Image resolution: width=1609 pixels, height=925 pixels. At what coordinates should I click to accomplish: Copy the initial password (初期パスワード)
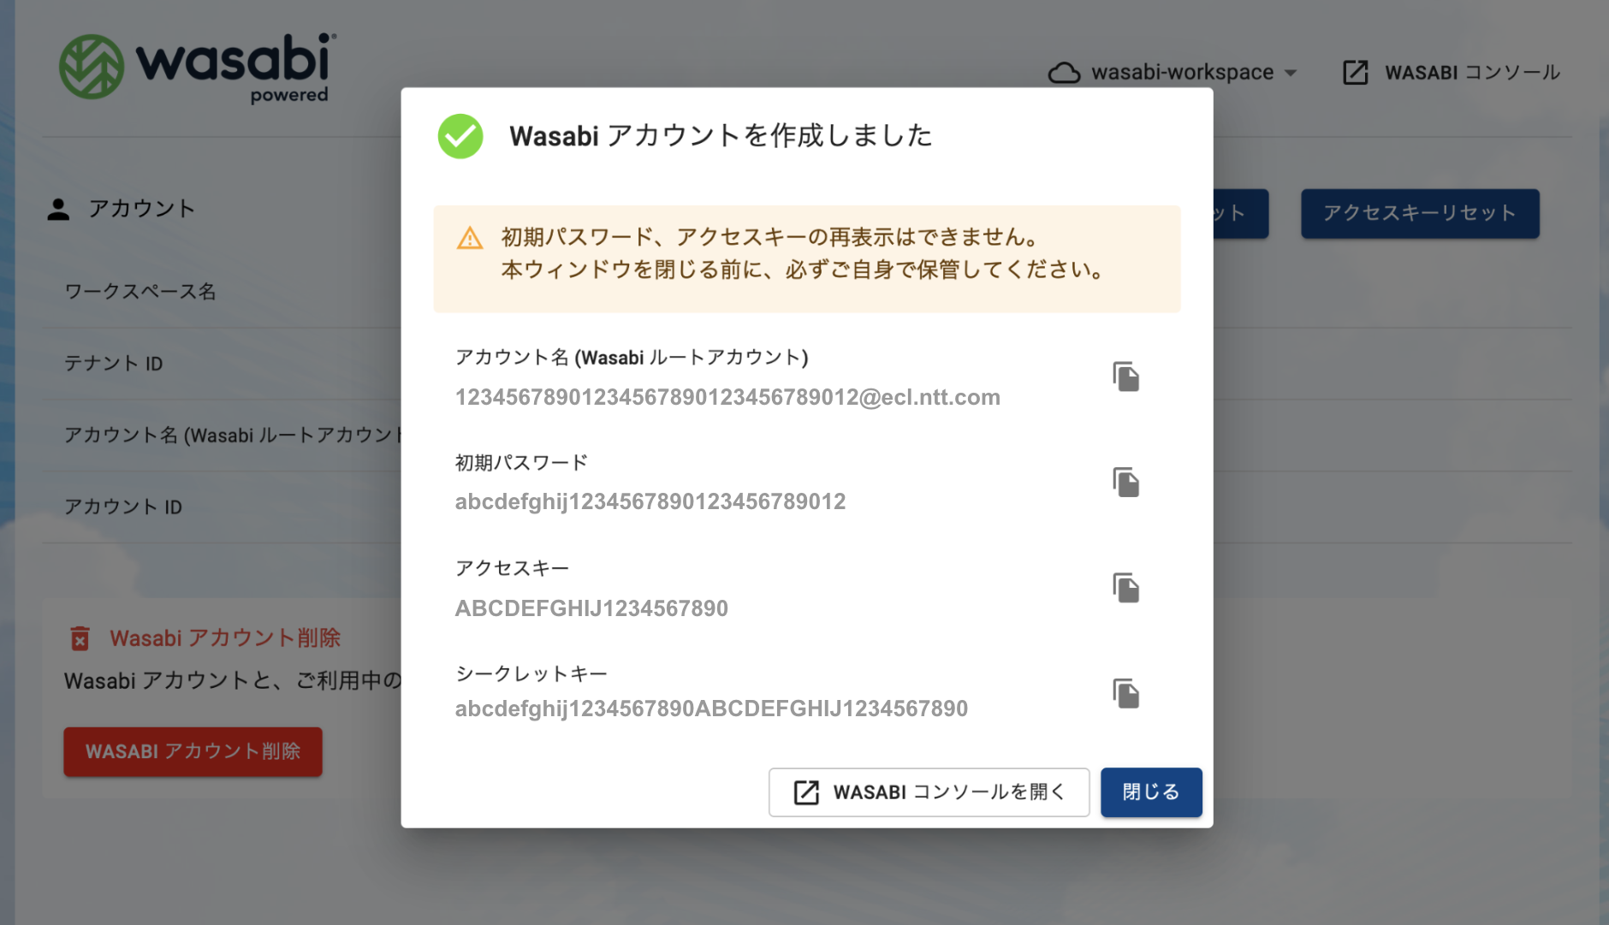point(1125,483)
